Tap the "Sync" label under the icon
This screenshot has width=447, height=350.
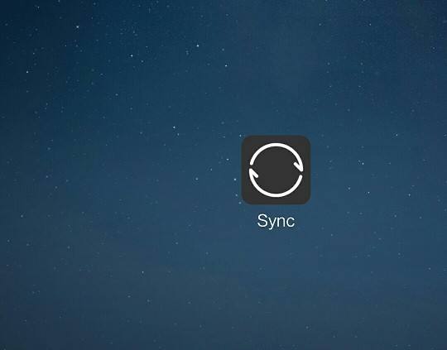click(276, 221)
